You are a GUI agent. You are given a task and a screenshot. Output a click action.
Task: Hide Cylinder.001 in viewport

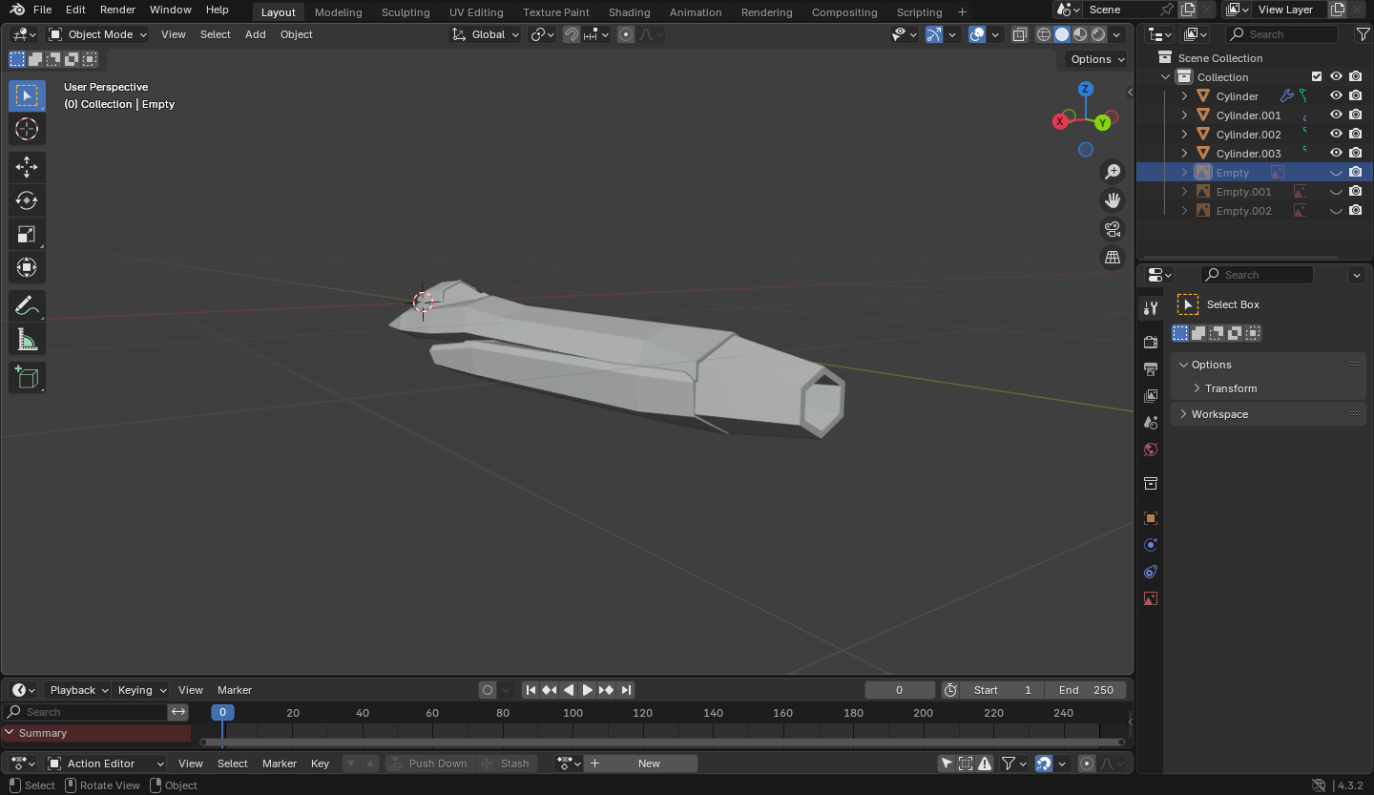coord(1336,115)
